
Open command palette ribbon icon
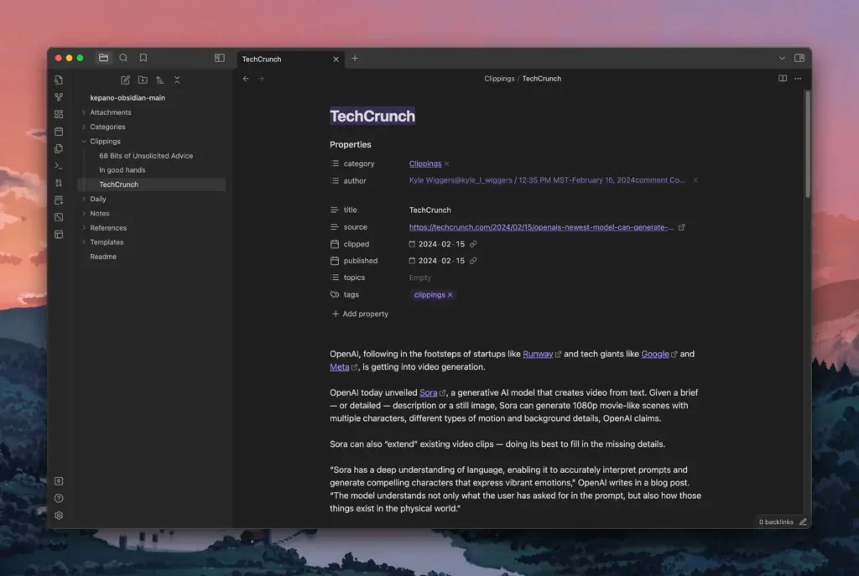coord(59,165)
